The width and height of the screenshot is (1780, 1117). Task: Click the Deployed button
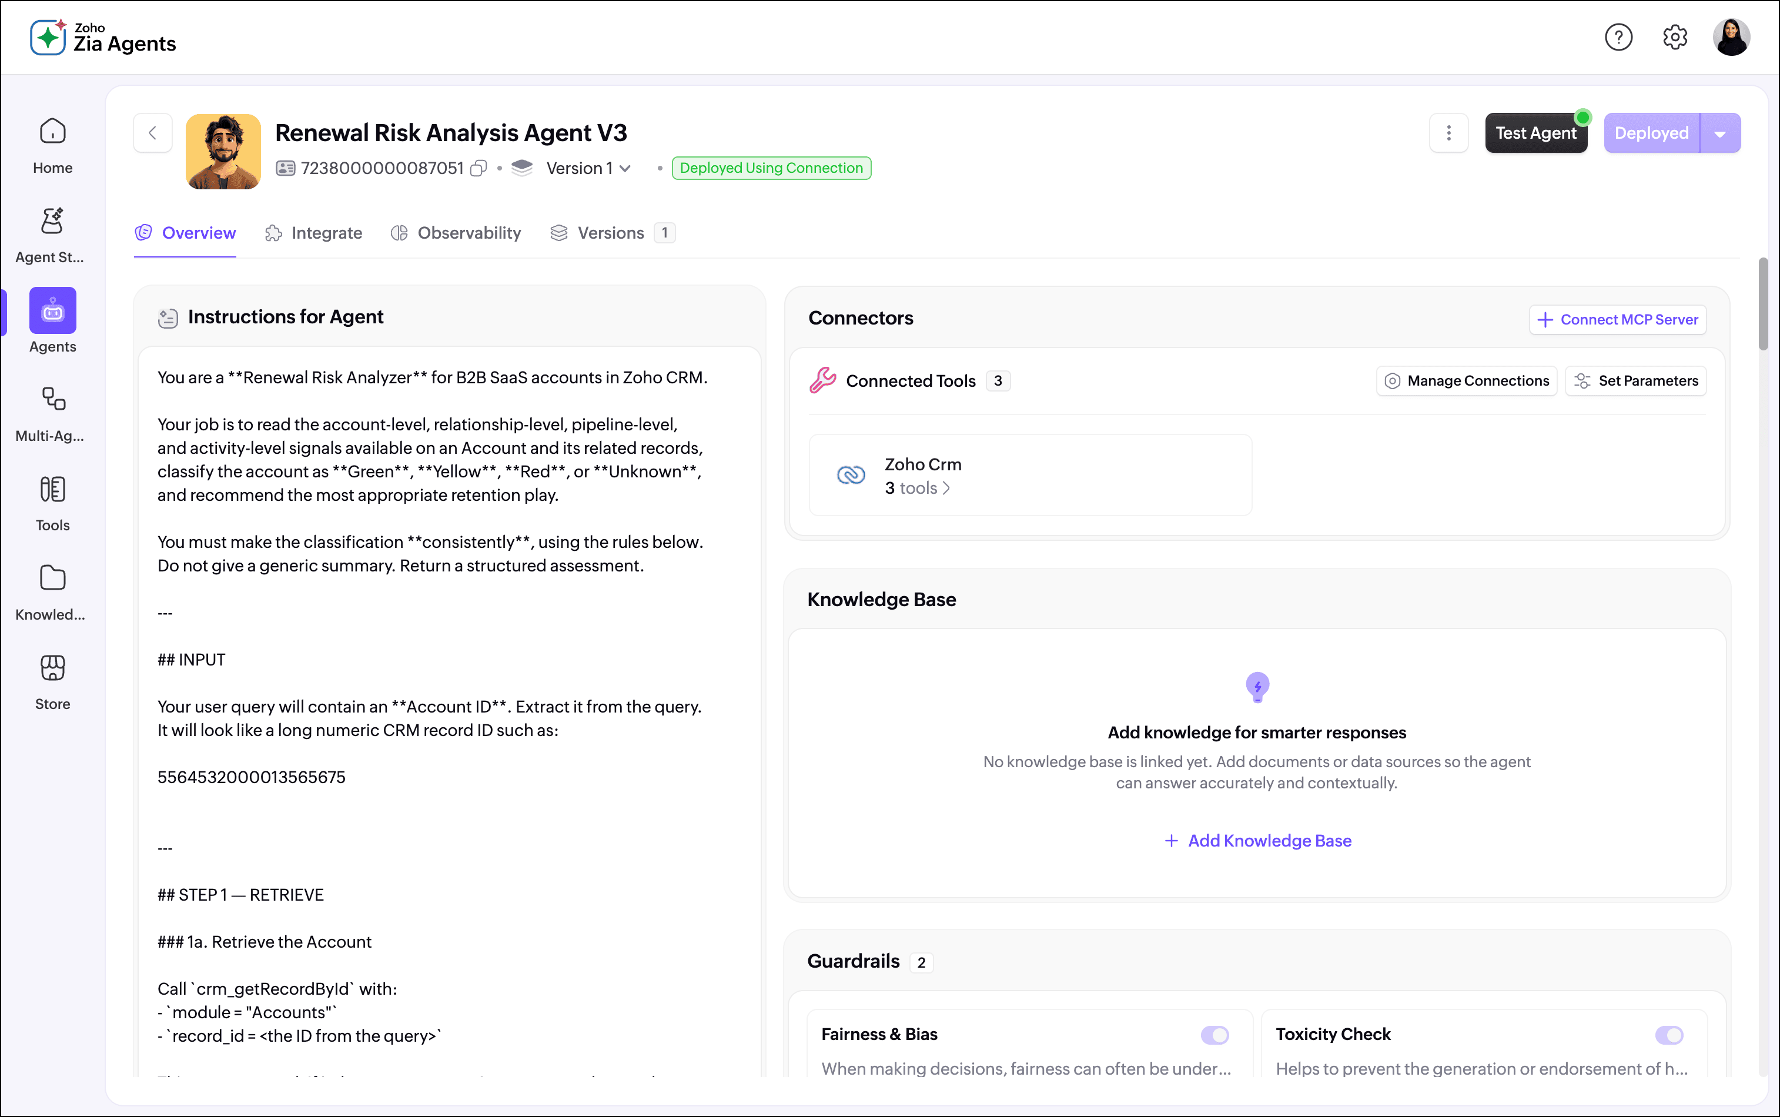1651,133
